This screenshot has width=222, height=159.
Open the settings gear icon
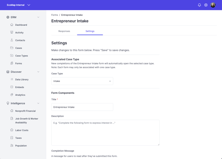click(206, 5)
